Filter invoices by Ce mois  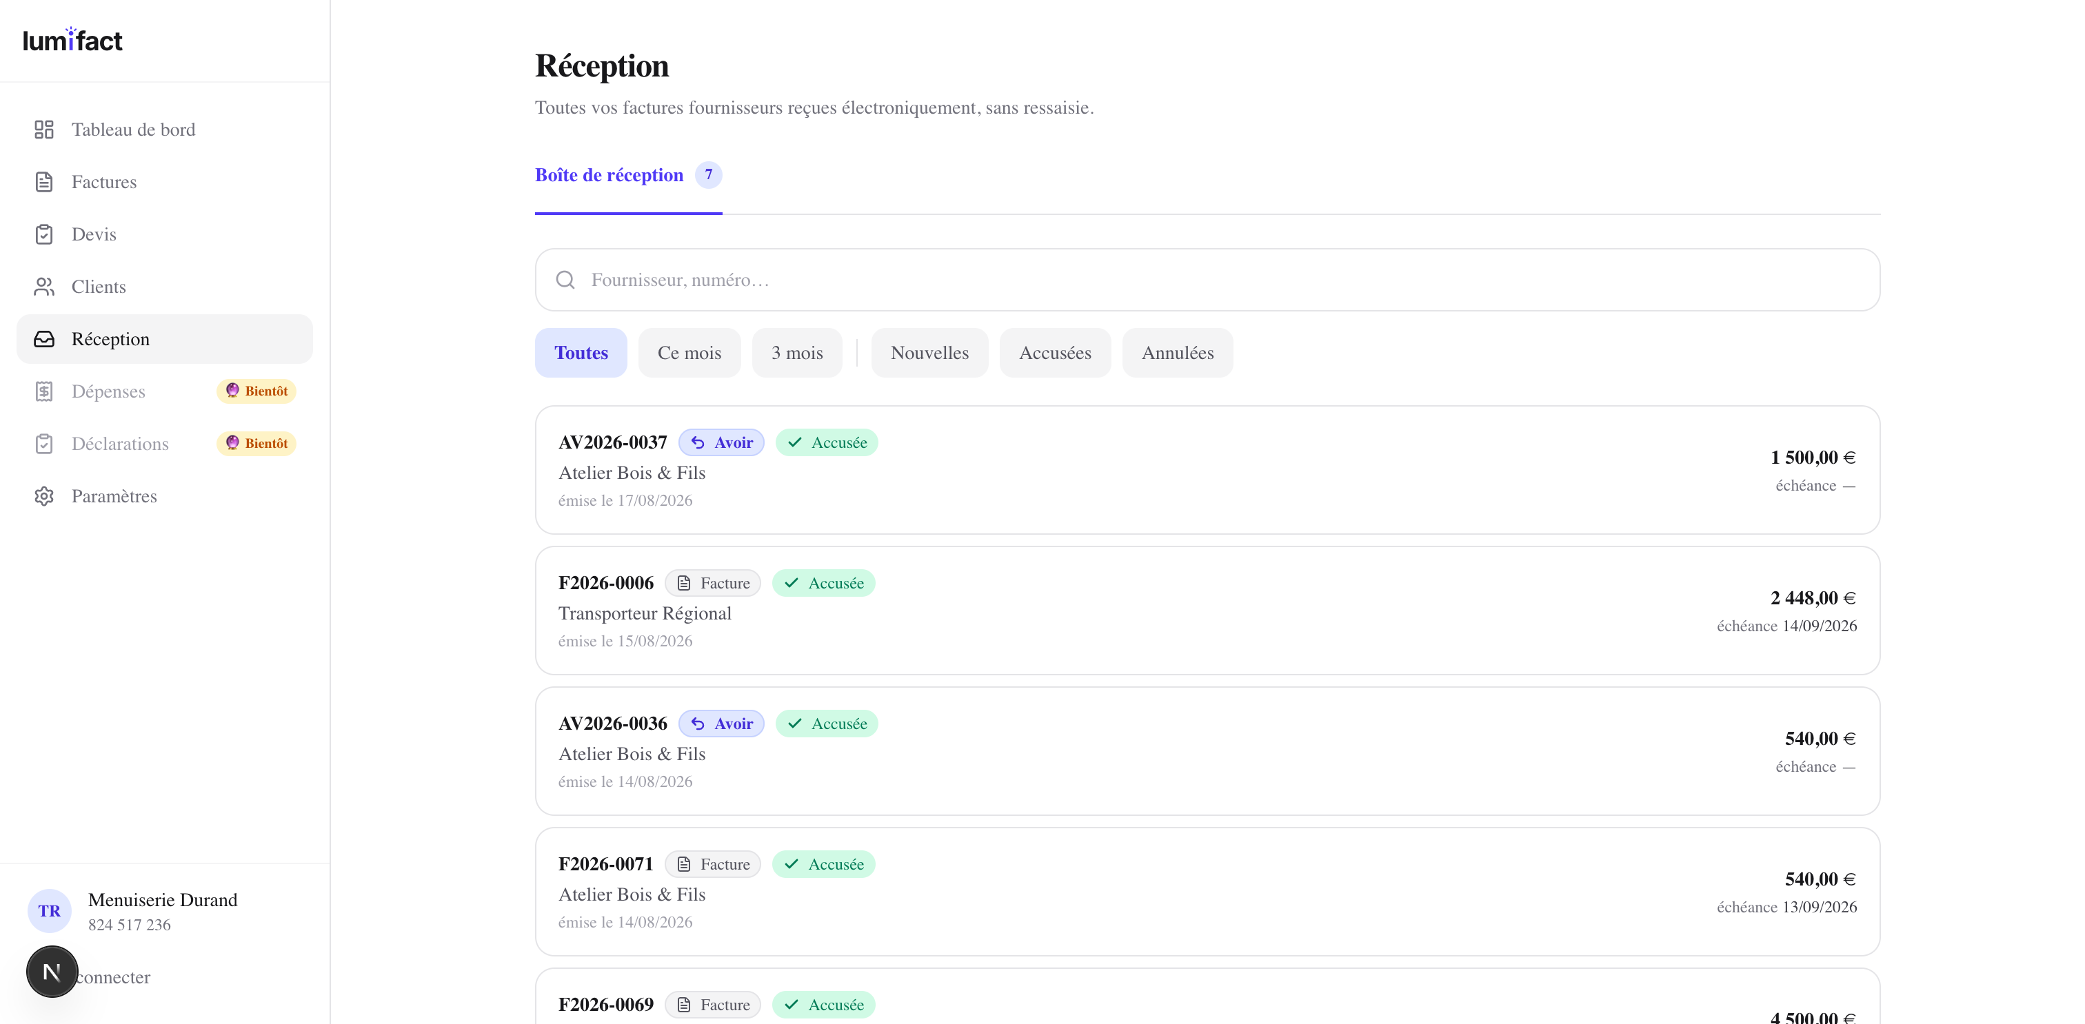point(689,353)
